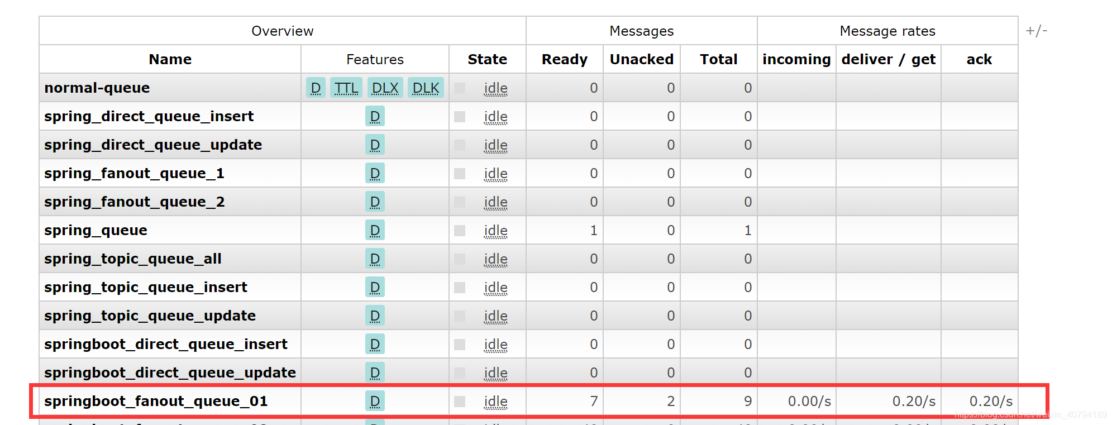The width and height of the screenshot is (1112, 425).
Task: Open the spring_topic_queue_update queue
Action: coord(150,316)
